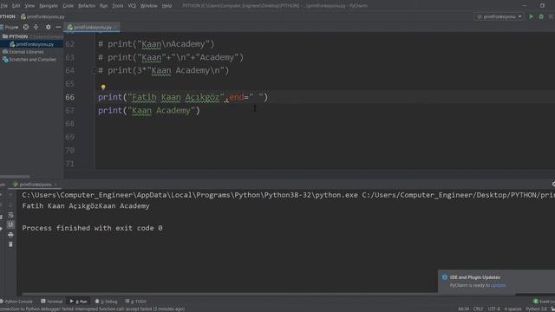This screenshot has width=555, height=312.
Task: Open the Event Log
Action: 545,302
